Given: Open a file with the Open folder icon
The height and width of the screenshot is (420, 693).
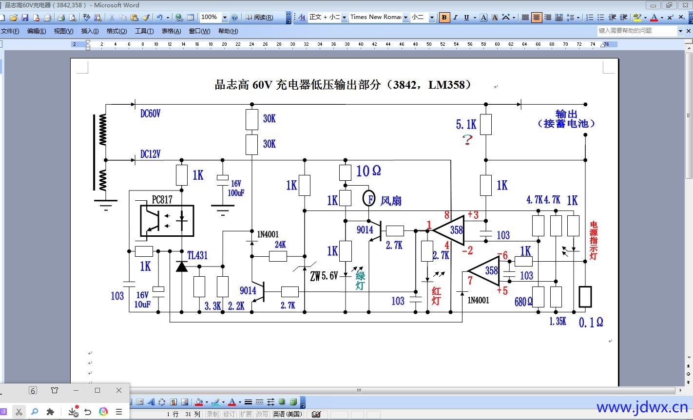Looking at the screenshot, I should [x=14, y=18].
